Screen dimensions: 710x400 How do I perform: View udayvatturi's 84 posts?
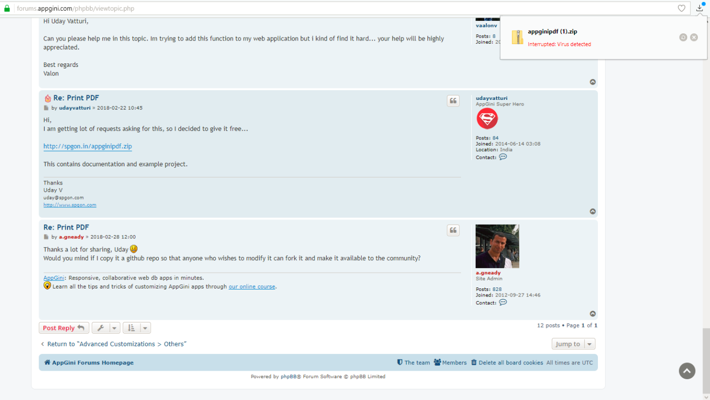click(495, 138)
